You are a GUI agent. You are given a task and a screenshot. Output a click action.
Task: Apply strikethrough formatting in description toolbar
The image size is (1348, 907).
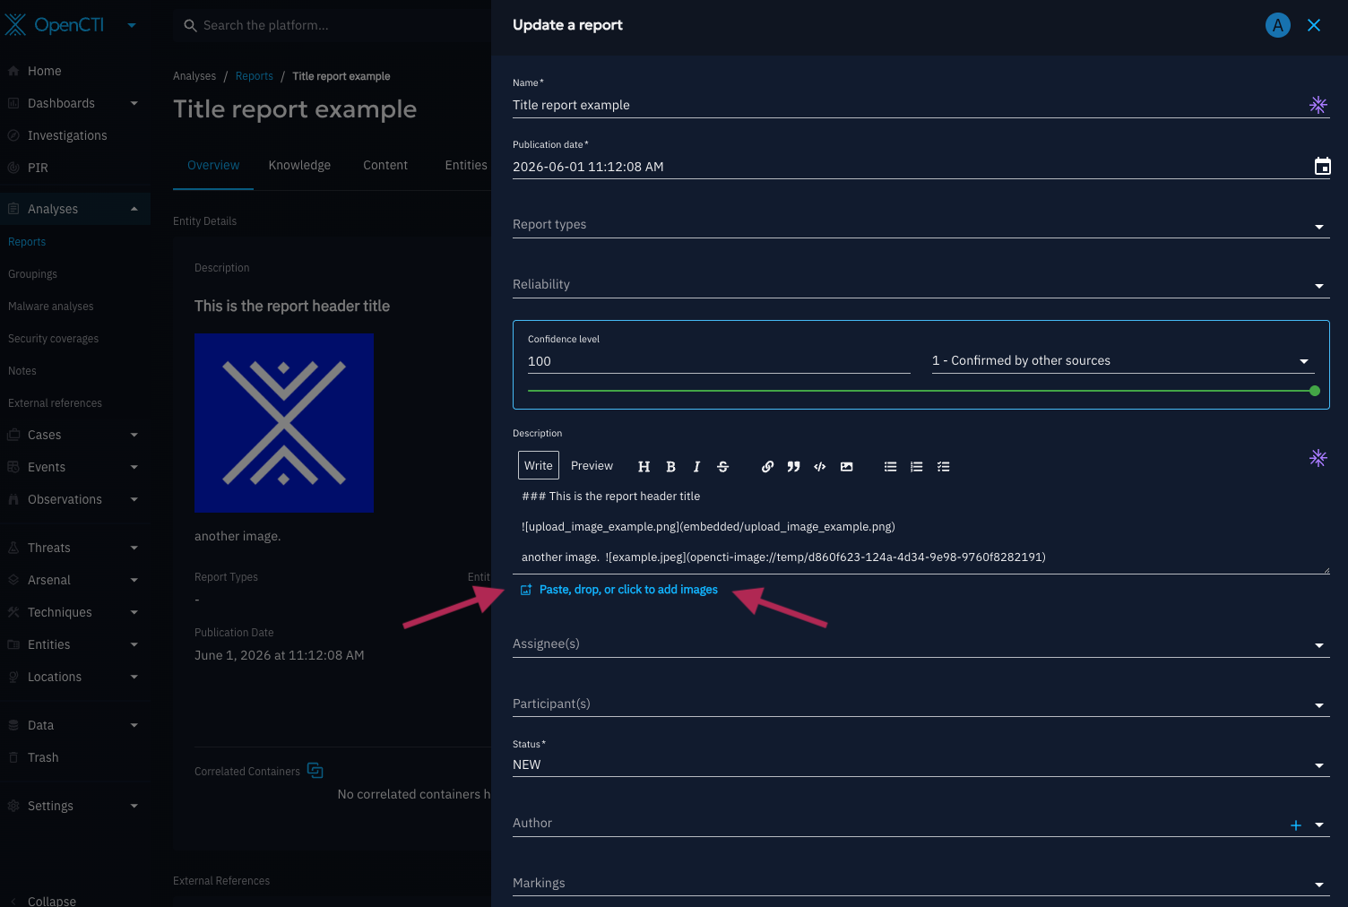tap(723, 466)
